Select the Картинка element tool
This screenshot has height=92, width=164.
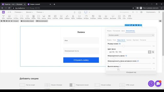point(9,17)
